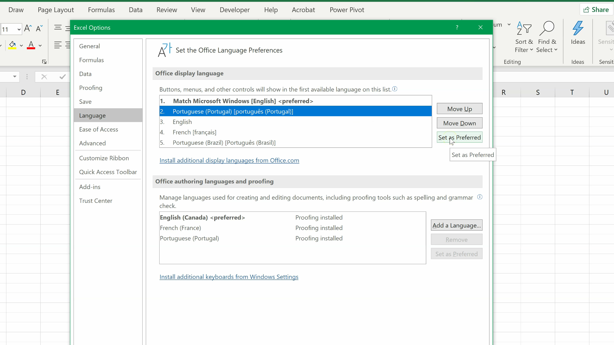Select Advanced from left sidebar

92,143
